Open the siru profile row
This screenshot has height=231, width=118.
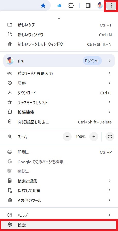tap(59, 61)
